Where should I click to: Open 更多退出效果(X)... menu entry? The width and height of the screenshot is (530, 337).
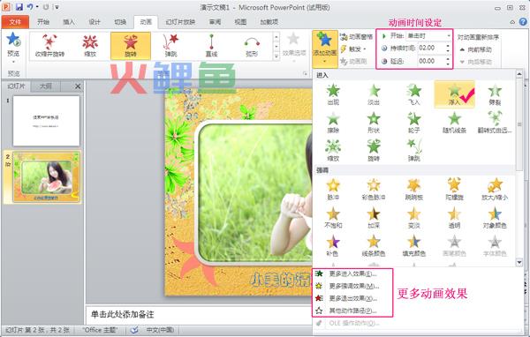click(352, 298)
